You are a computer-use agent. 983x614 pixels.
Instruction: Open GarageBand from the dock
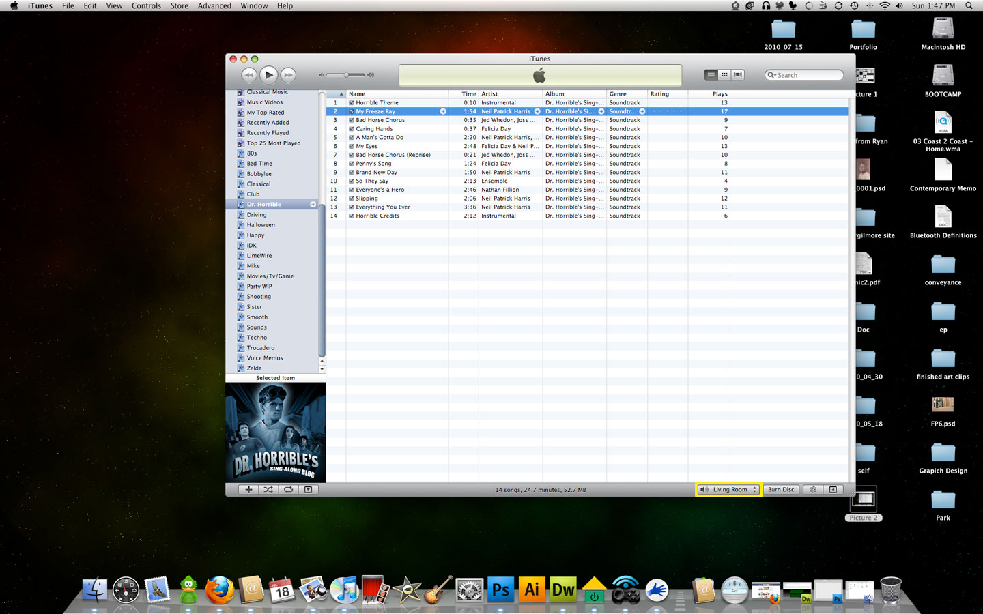pyautogui.click(x=438, y=590)
